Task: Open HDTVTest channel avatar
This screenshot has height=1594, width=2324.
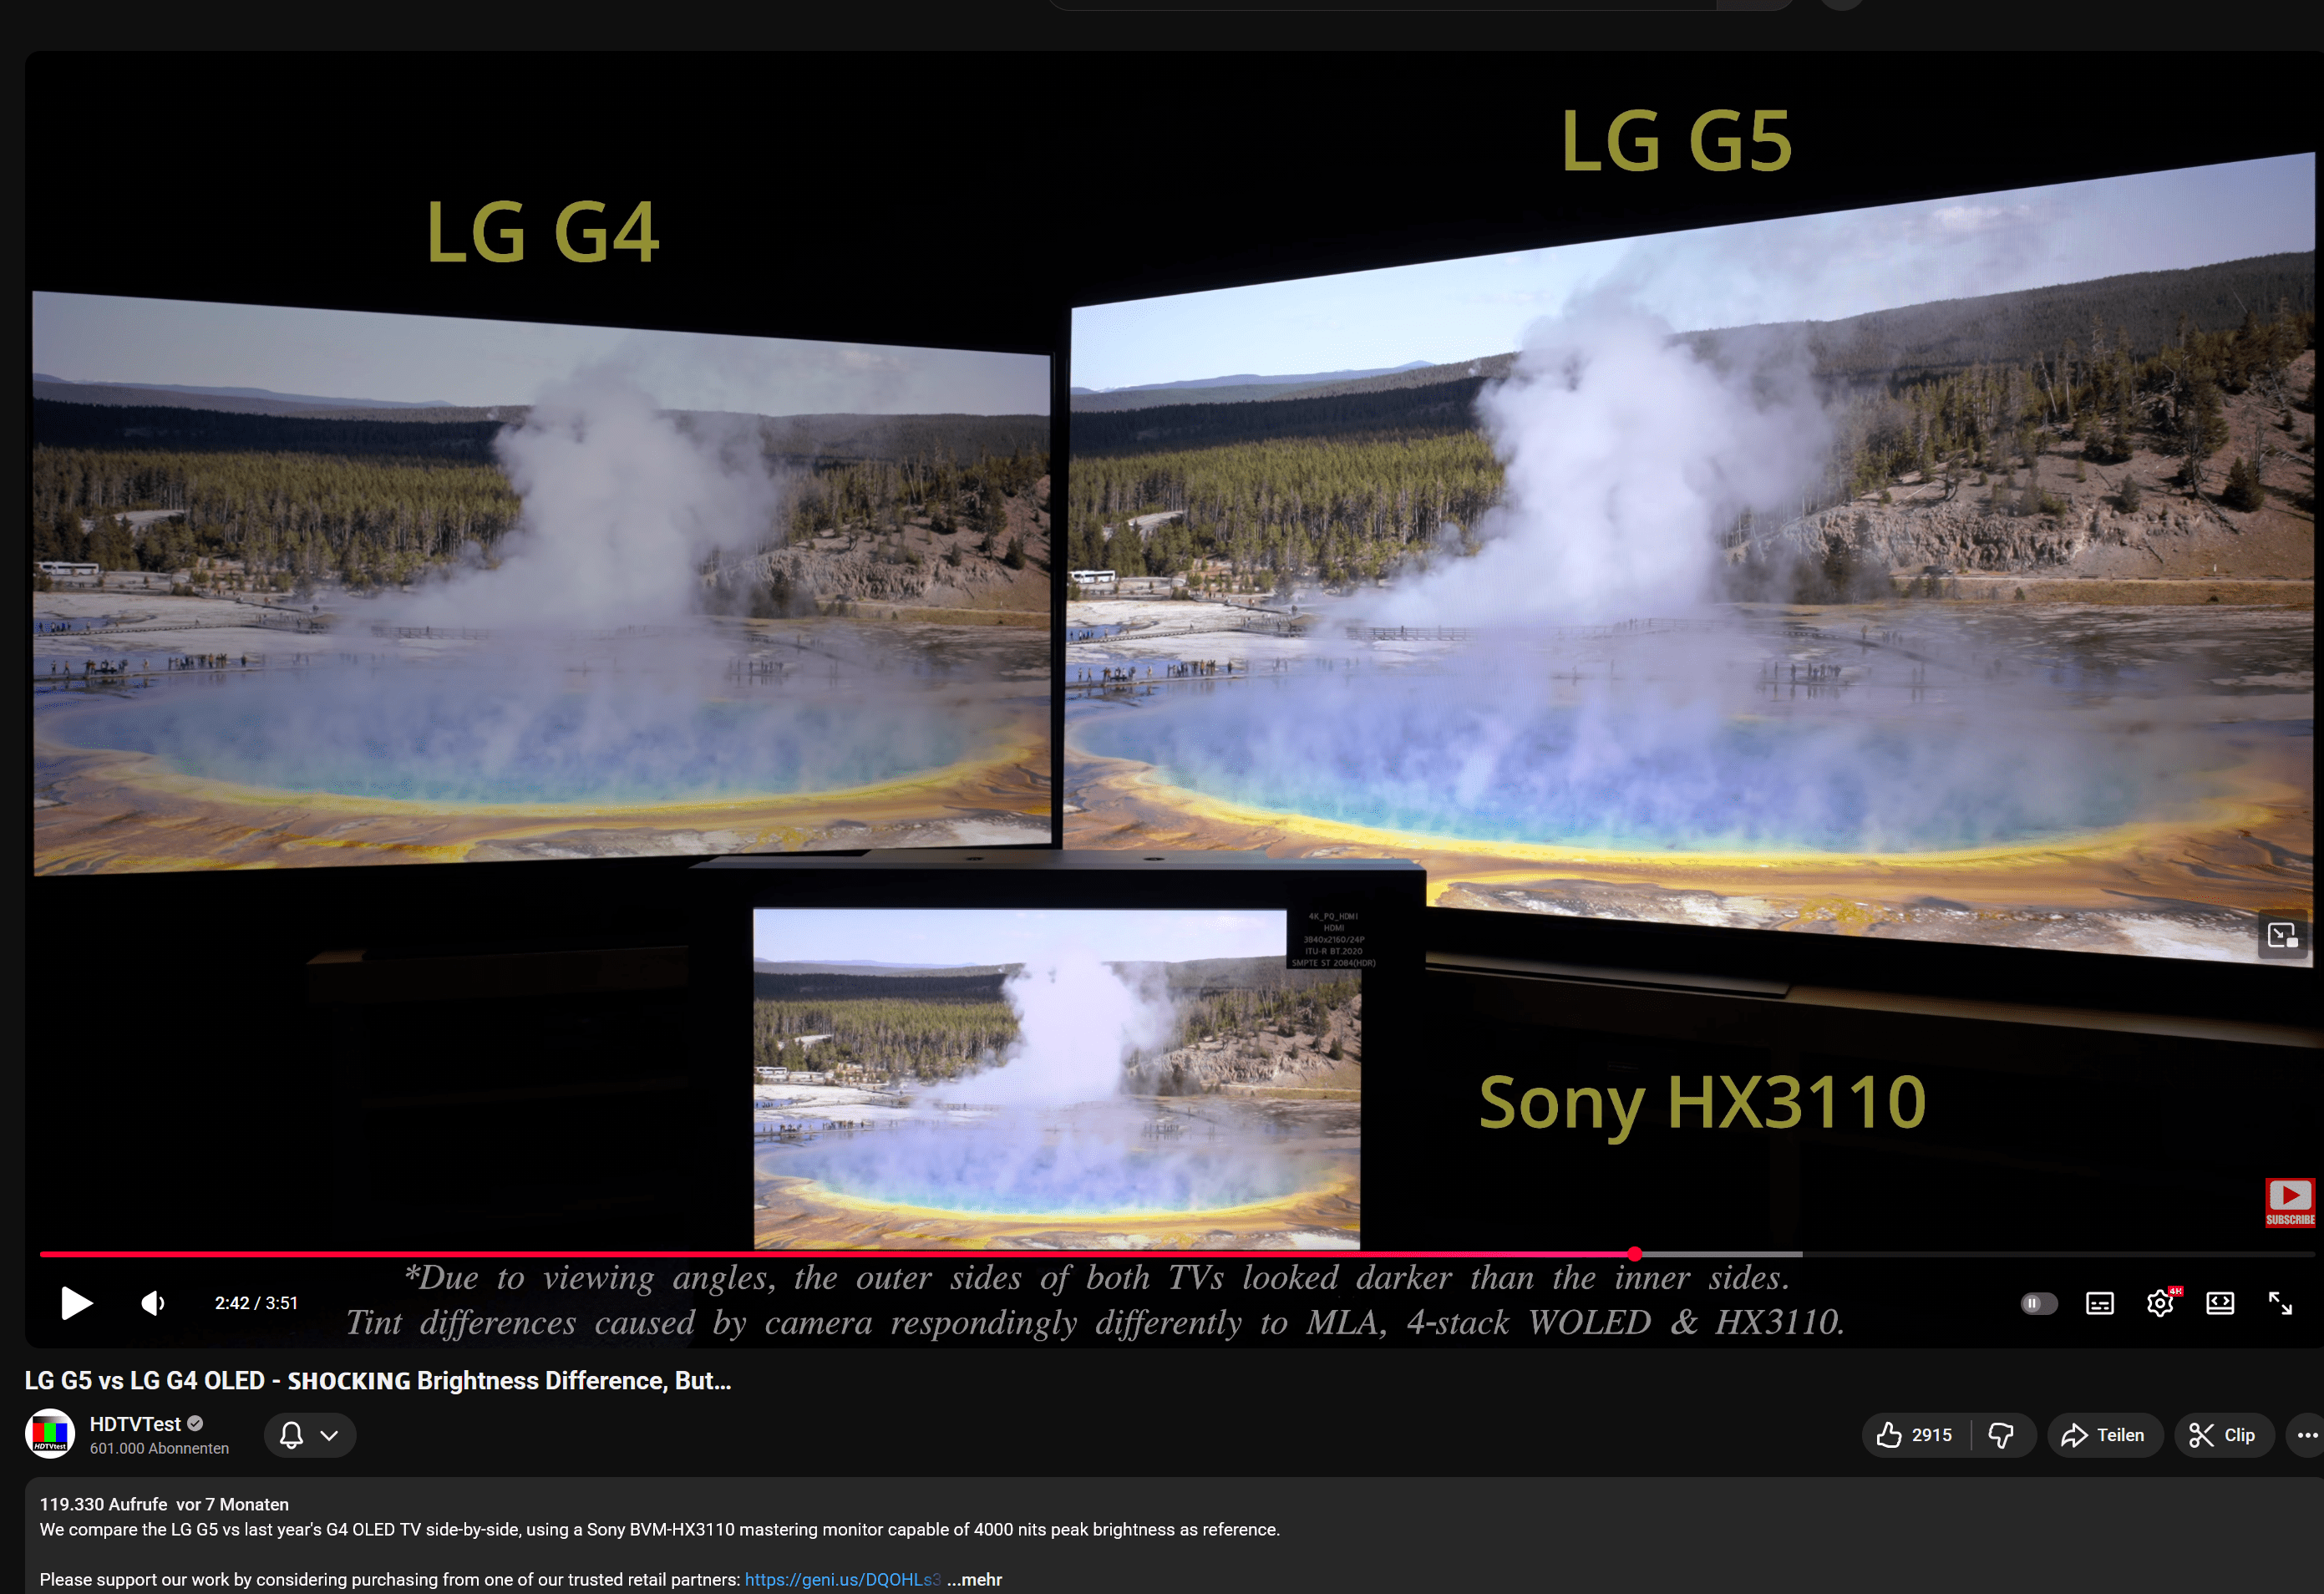Action: (50, 1434)
